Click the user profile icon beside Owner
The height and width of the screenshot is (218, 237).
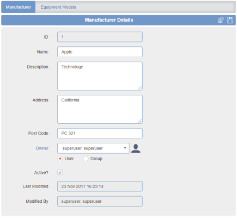[x=136, y=148]
